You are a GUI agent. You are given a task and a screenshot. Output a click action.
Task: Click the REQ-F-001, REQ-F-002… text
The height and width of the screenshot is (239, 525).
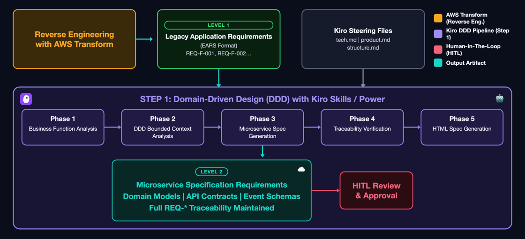[218, 53]
